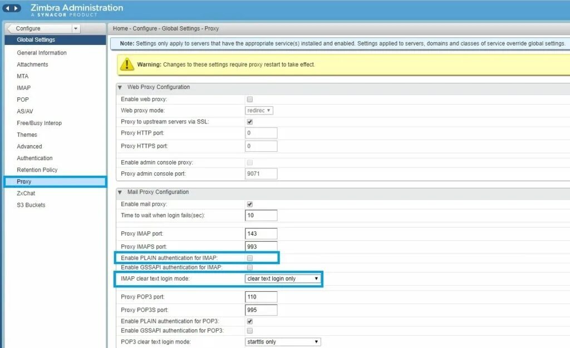Go forward with the right navigation arrow
This screenshot has height=348, width=570.
tap(16, 8)
